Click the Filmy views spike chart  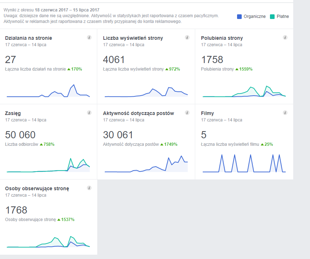pos(244,163)
